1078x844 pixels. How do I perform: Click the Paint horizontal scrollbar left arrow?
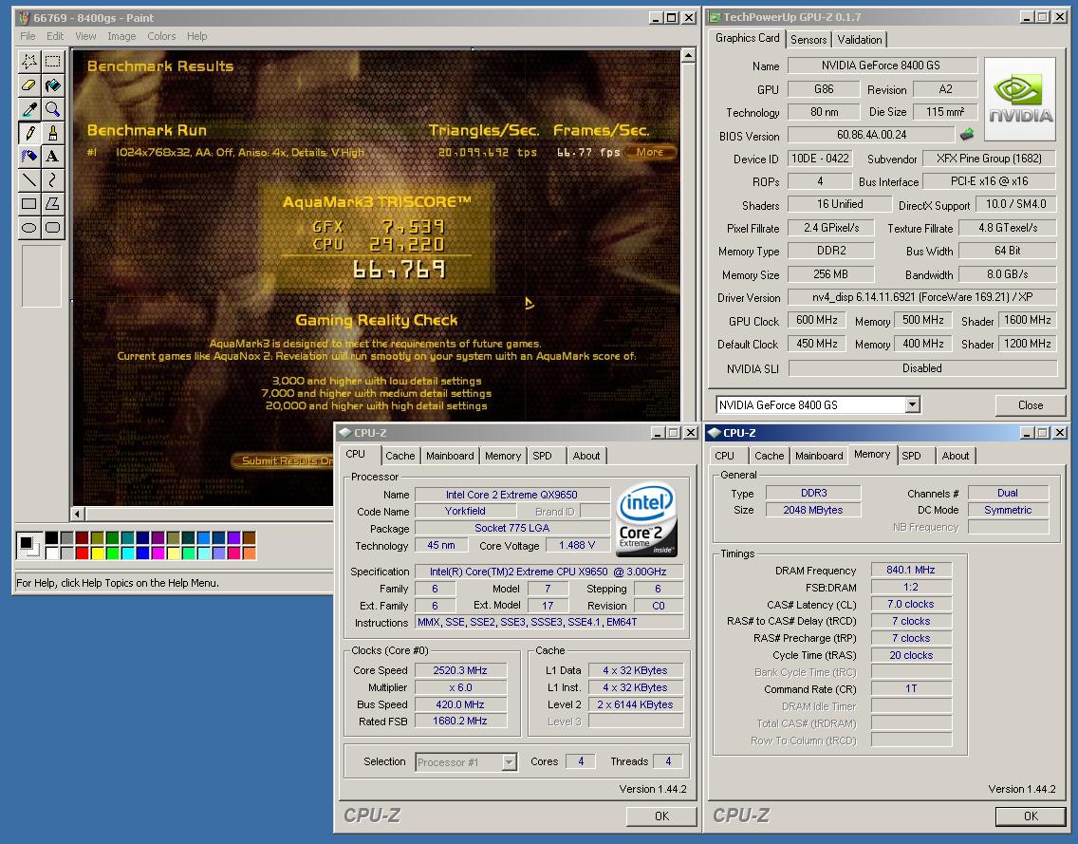tap(77, 514)
